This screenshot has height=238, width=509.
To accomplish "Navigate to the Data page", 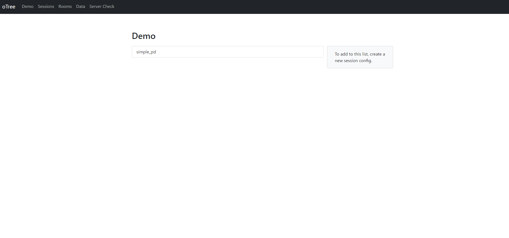I will (80, 7).
